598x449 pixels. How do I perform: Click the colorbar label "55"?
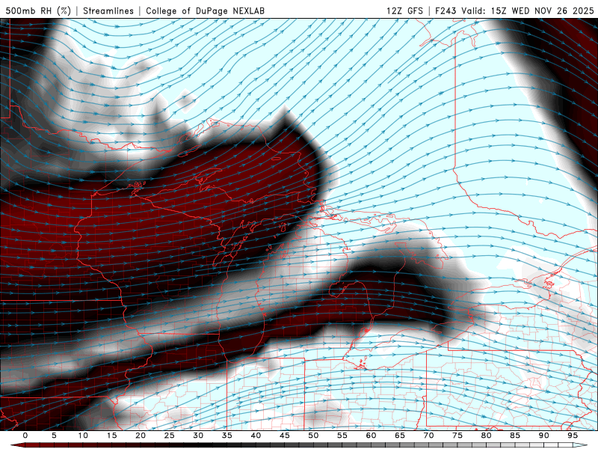pos(342,436)
